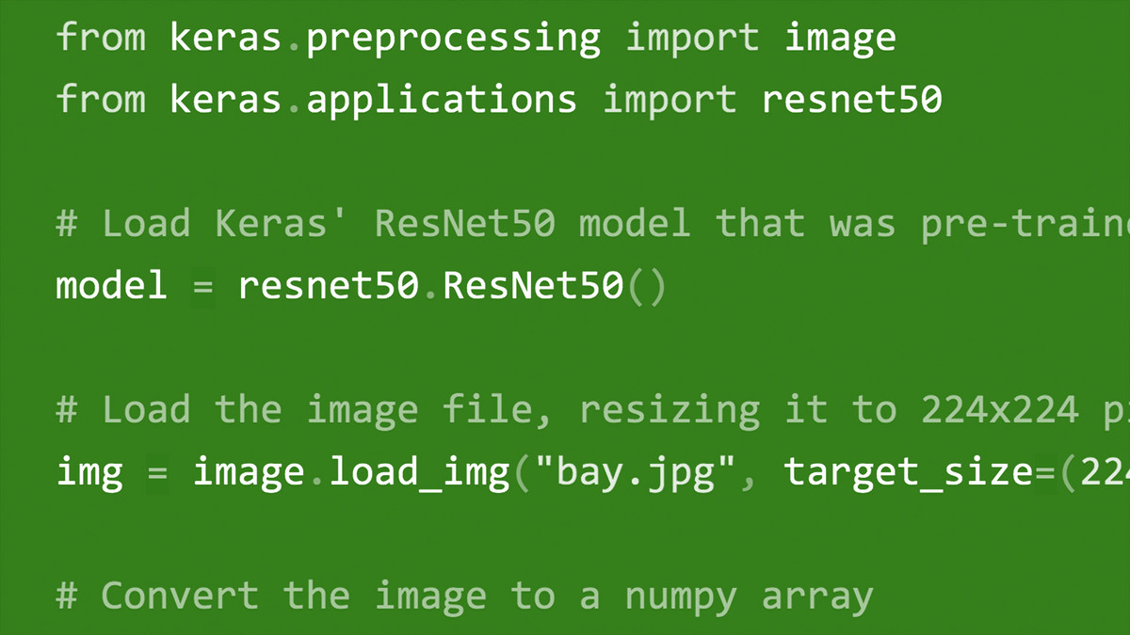Click 'resnet50' at end of second import

pos(851,99)
